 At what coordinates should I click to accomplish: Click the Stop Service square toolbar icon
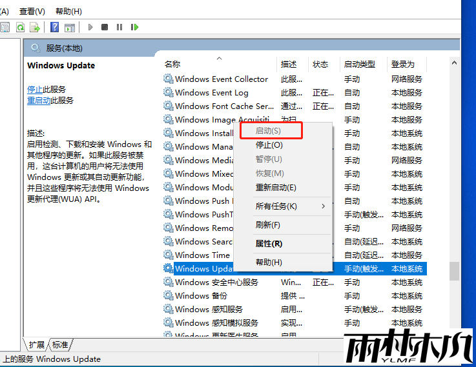tap(105, 27)
